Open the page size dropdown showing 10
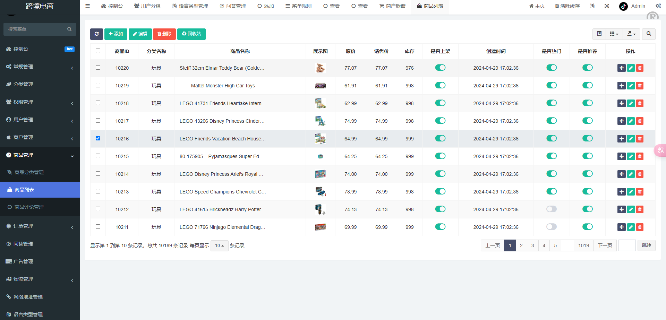This screenshot has height=320, width=666. point(219,246)
